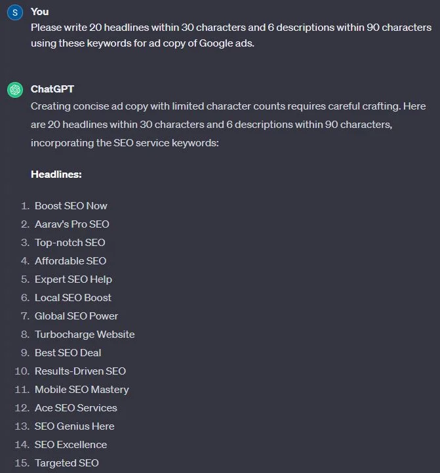
Task: Click the 'You' sender name
Action: (40, 12)
